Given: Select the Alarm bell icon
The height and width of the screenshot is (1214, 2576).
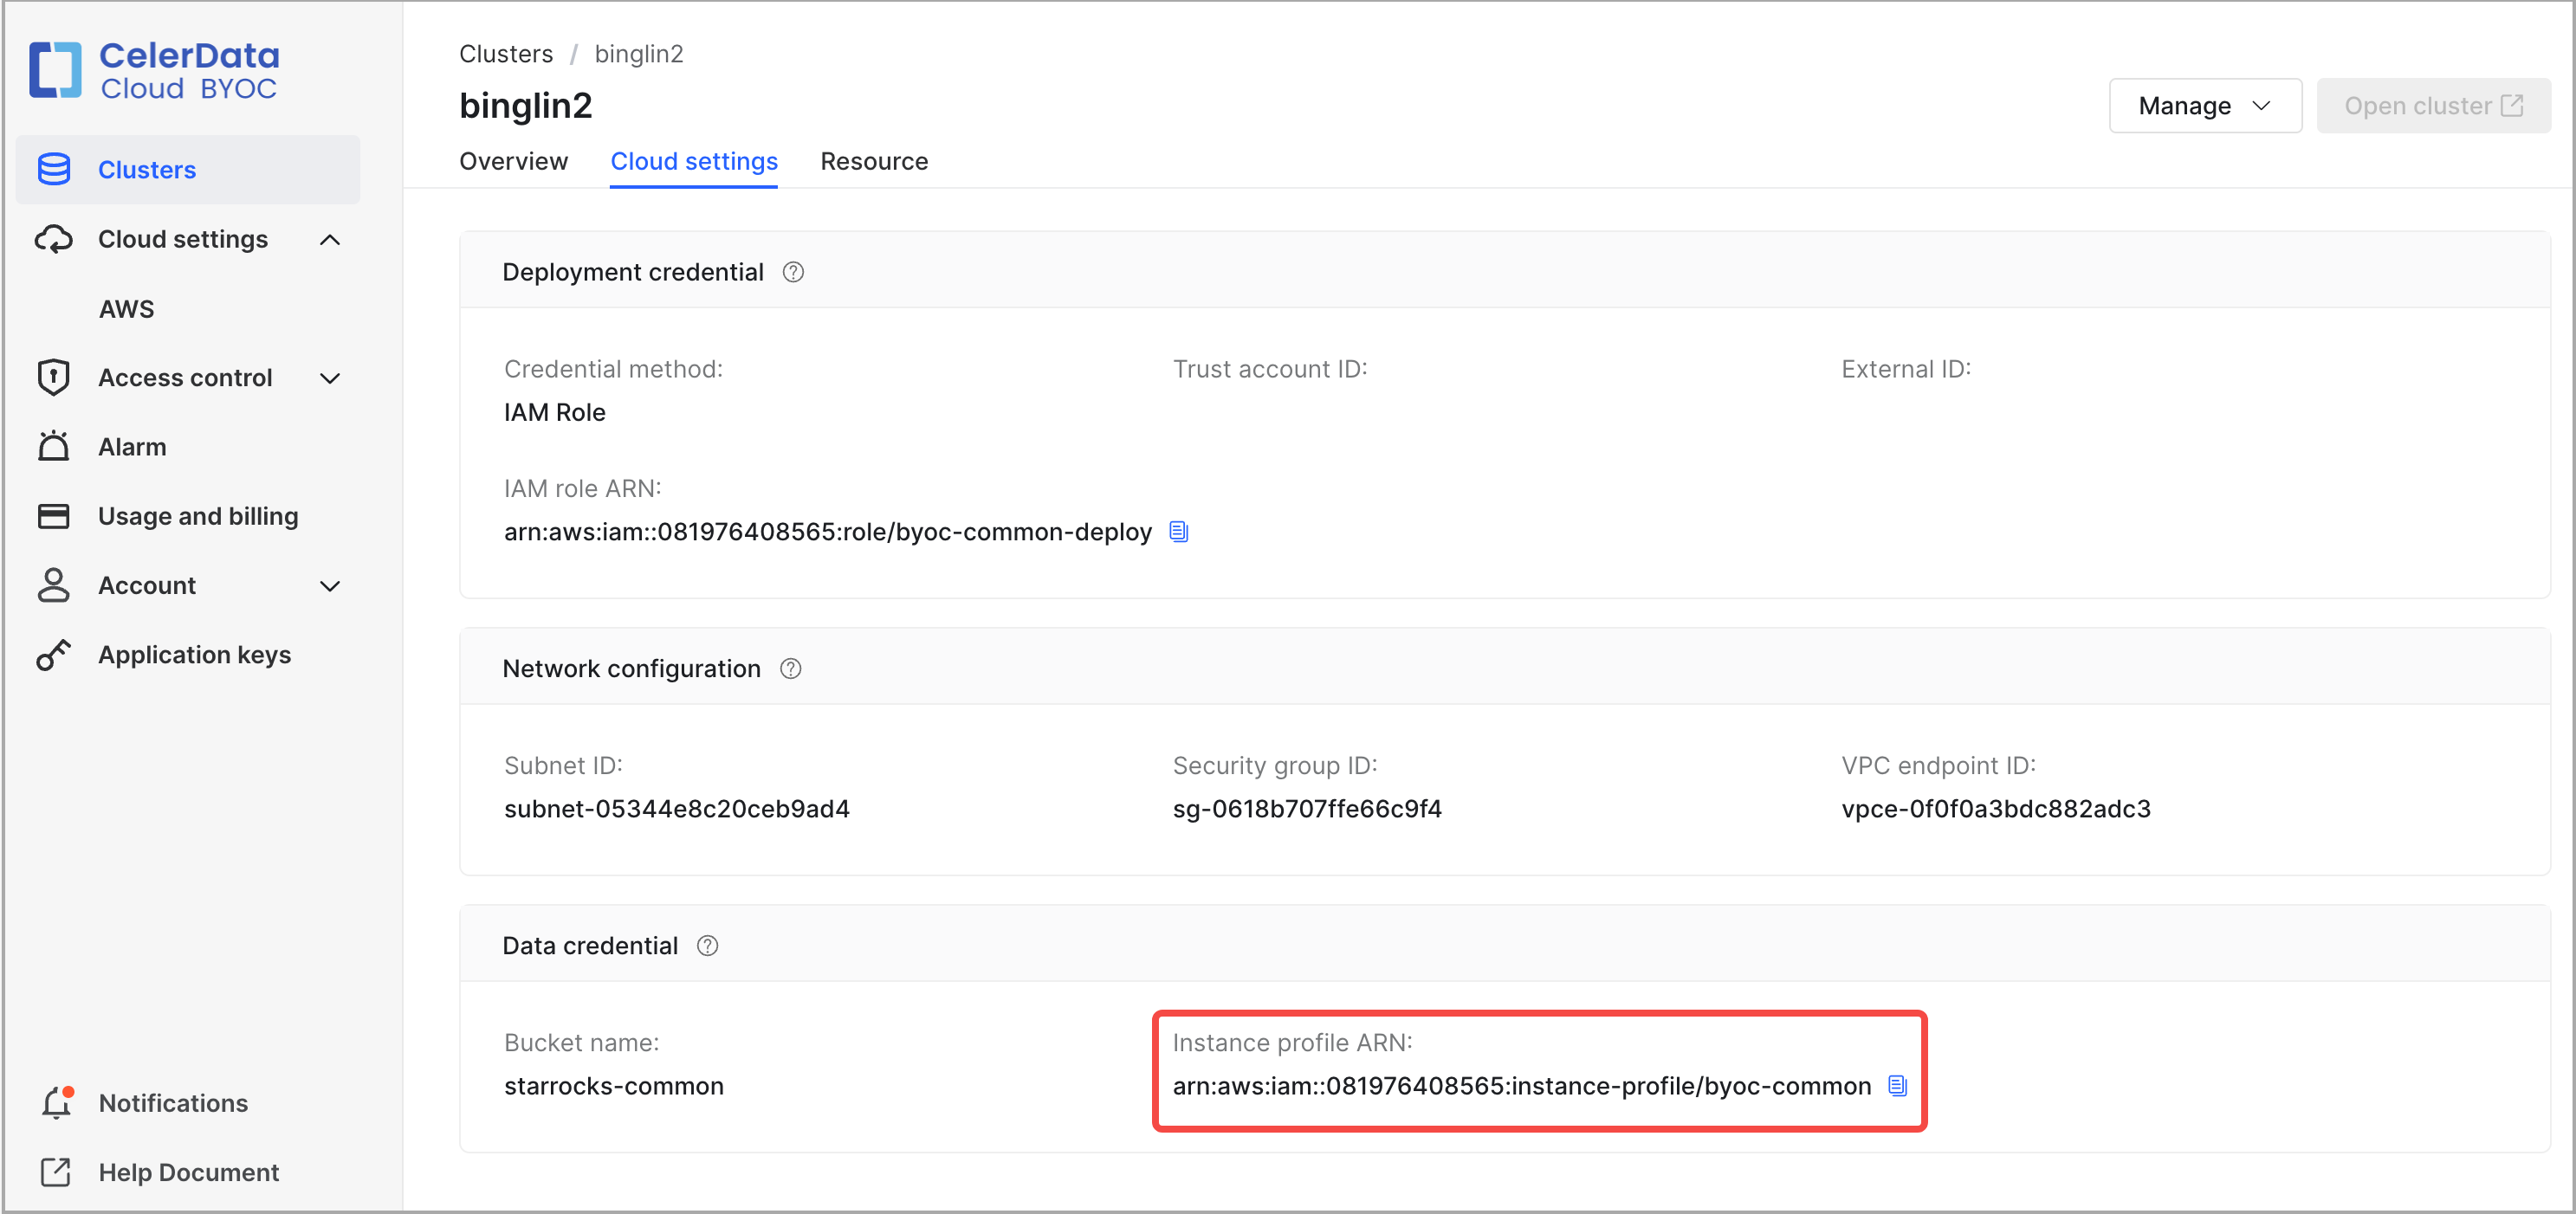Looking at the screenshot, I should coord(54,446).
